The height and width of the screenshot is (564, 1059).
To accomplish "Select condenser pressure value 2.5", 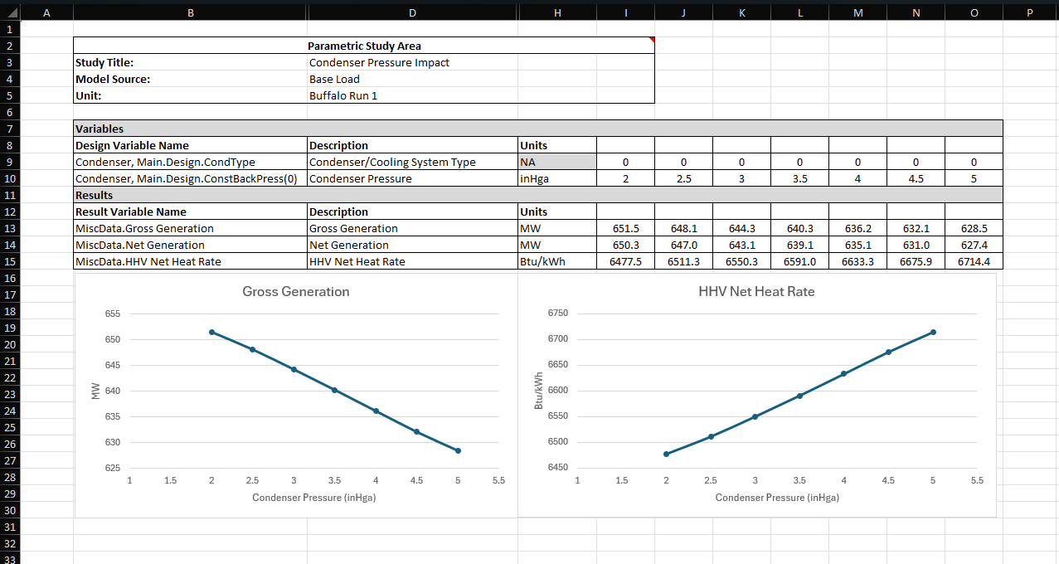I will tap(683, 178).
